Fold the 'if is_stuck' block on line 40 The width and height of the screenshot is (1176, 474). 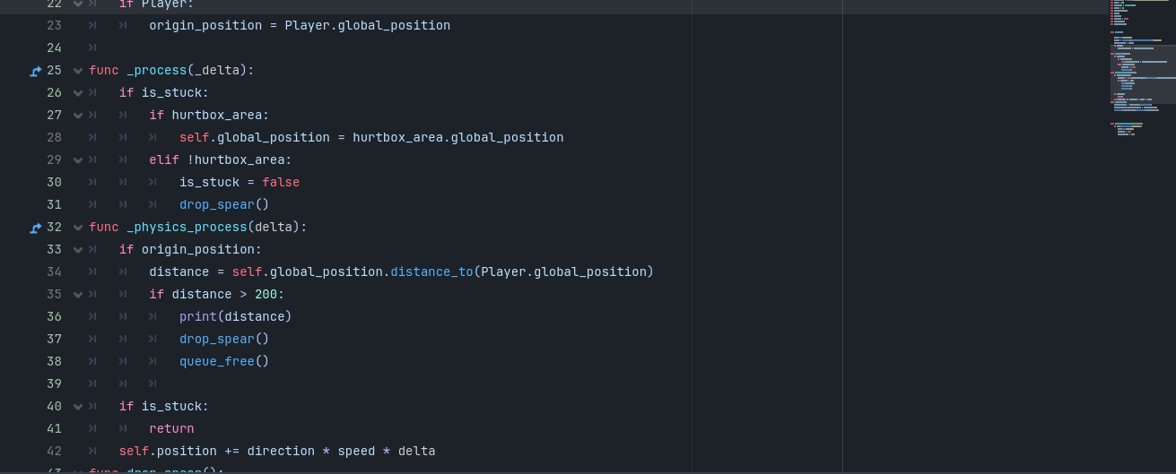coord(78,407)
